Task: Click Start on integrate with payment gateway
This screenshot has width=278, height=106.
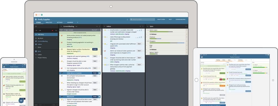Action: [95, 56]
